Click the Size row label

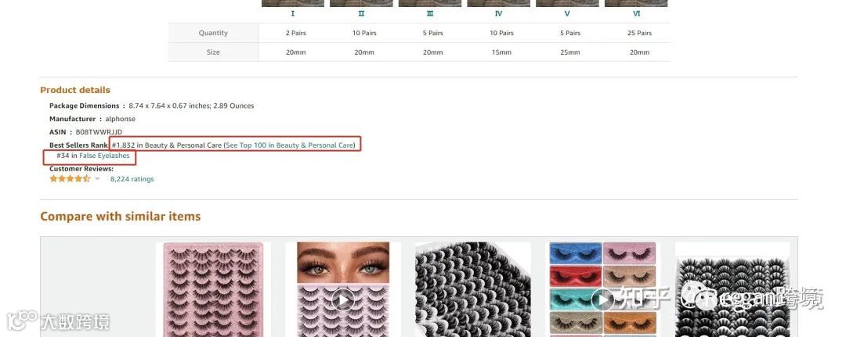point(213,52)
